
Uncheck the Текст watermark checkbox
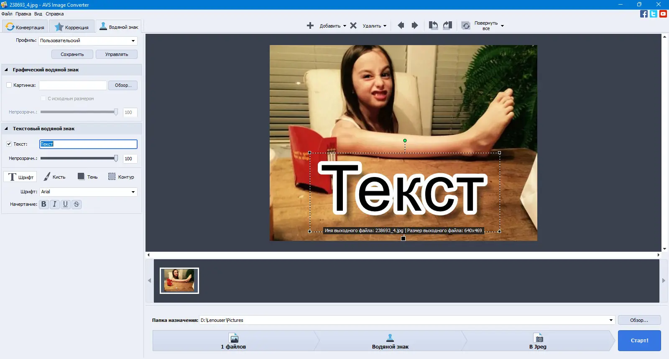point(9,144)
